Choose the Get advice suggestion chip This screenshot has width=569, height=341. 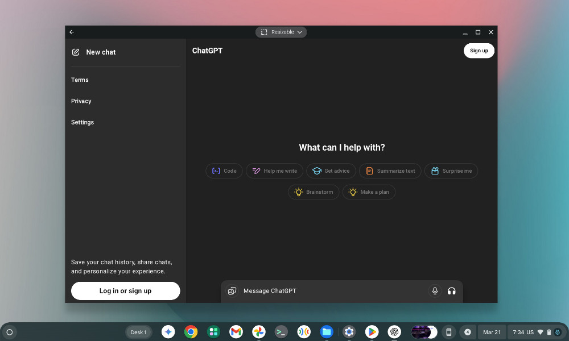coord(331,170)
